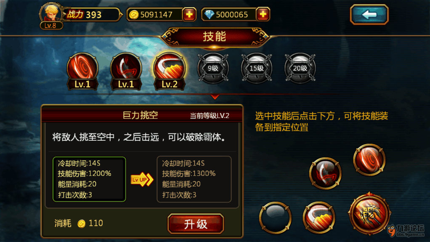Click the 技能 title banner
Image resolution: width=430 pixels, height=242 pixels.
coord(215,37)
